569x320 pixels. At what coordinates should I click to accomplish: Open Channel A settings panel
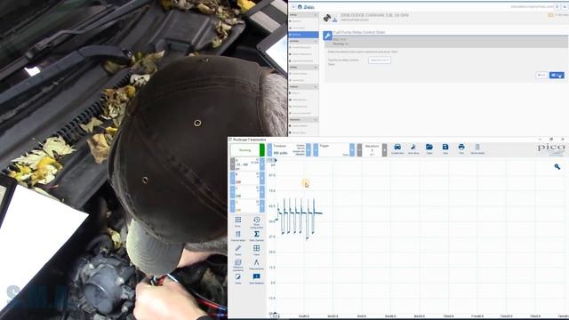tap(247, 164)
